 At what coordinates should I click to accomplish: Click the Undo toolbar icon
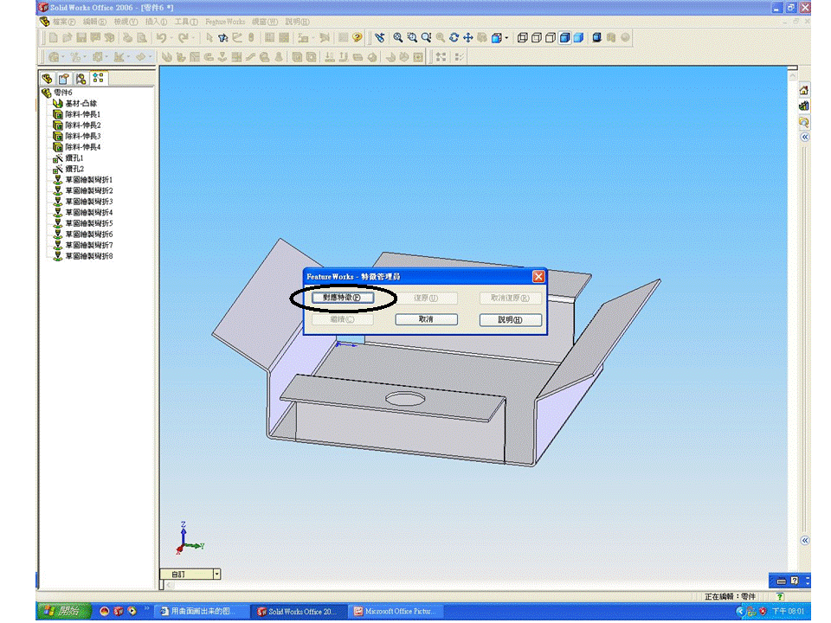coord(161,37)
